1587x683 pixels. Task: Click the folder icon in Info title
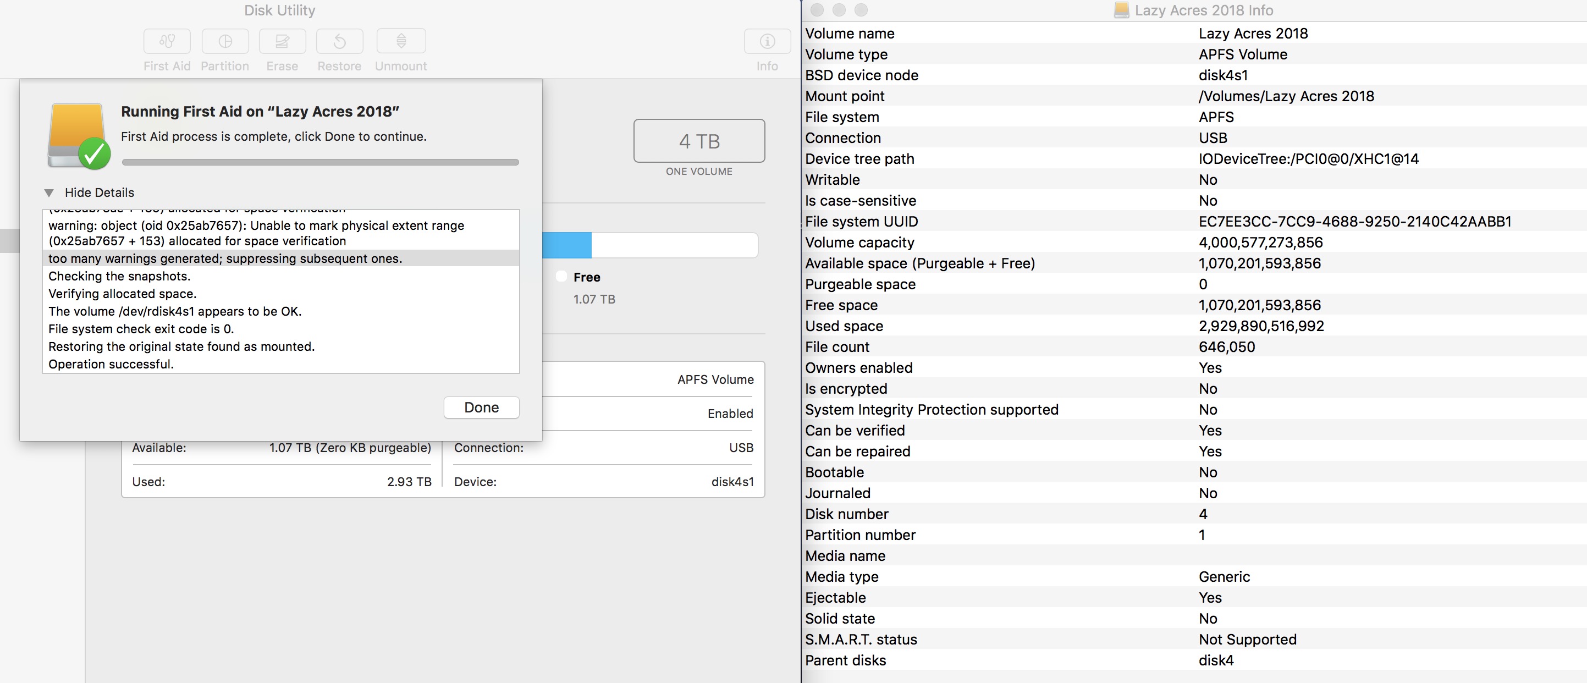[1121, 10]
